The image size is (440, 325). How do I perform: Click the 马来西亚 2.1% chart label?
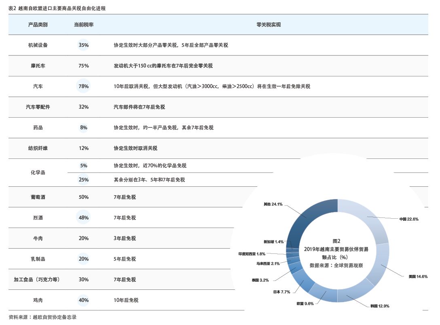(x=268, y=264)
